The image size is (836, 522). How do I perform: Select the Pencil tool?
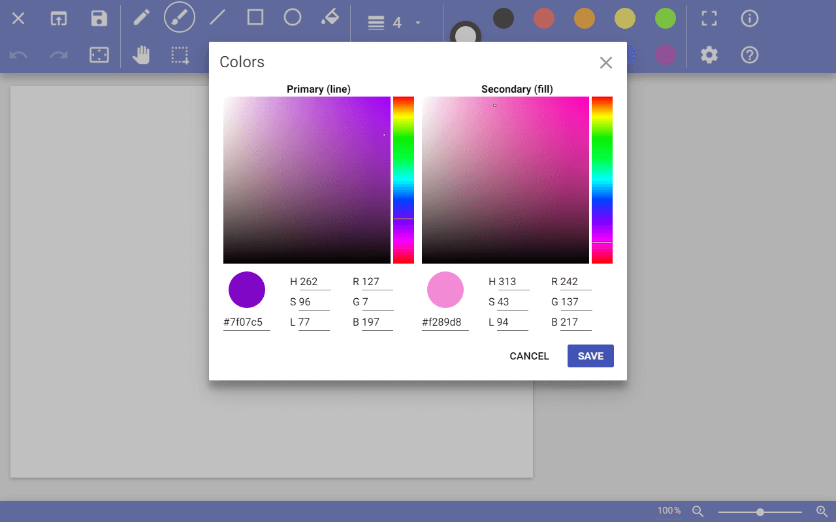pos(142,18)
